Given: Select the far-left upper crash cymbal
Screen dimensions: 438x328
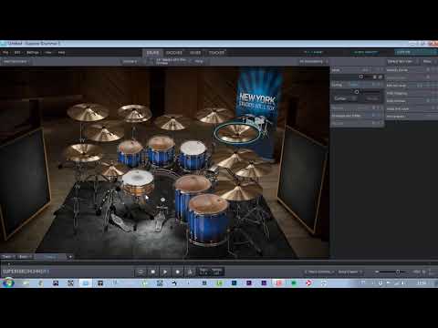Looking at the screenshot, I should pyautogui.click(x=88, y=112).
